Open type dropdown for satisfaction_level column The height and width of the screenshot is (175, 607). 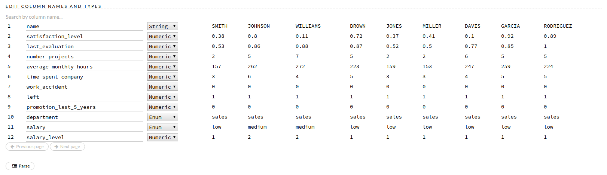(162, 36)
